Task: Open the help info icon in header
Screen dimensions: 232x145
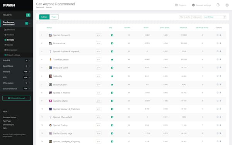Action: [218, 5]
